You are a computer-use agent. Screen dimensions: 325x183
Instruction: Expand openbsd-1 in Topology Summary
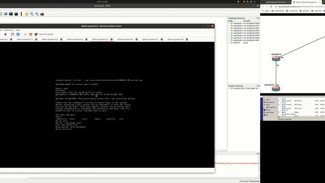[229, 23]
